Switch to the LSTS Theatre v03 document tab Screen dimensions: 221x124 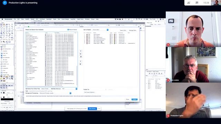[45, 23]
